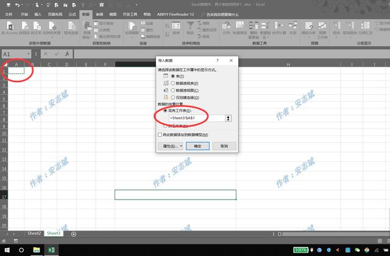Select the 现有工作表 radio option
This screenshot has width=390, height=256.
coord(165,111)
